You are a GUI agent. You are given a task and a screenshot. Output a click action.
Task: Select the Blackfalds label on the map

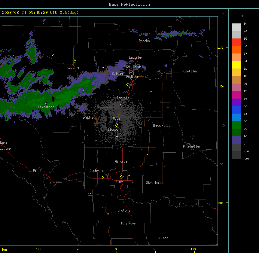tap(133, 67)
